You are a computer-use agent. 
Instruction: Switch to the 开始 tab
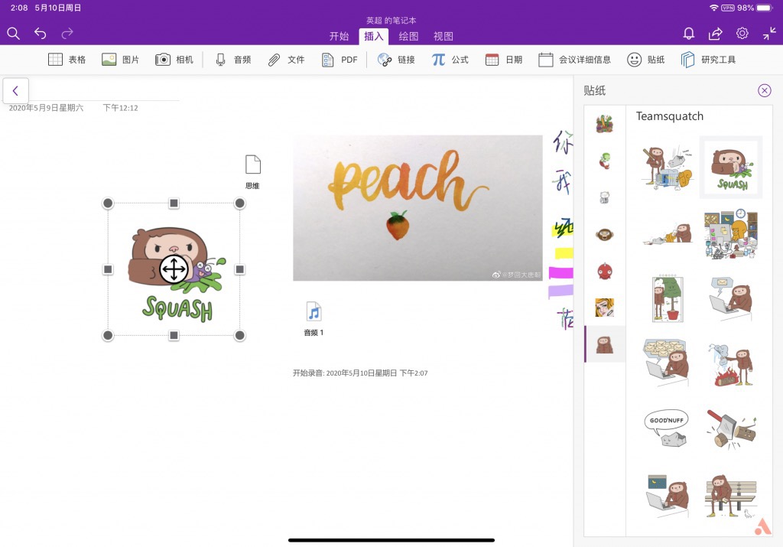pyautogui.click(x=339, y=36)
